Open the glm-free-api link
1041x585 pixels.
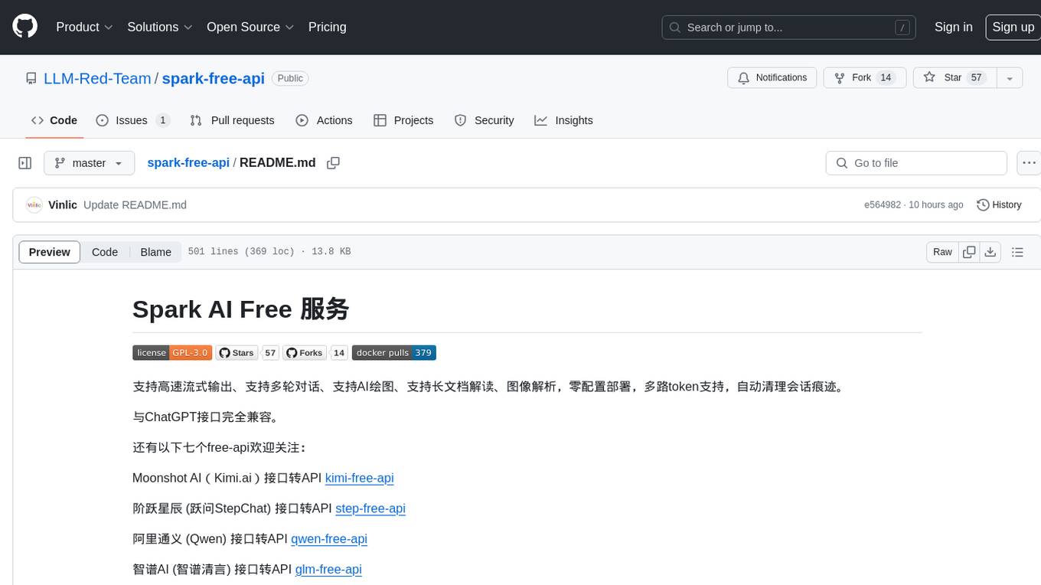[328, 570]
